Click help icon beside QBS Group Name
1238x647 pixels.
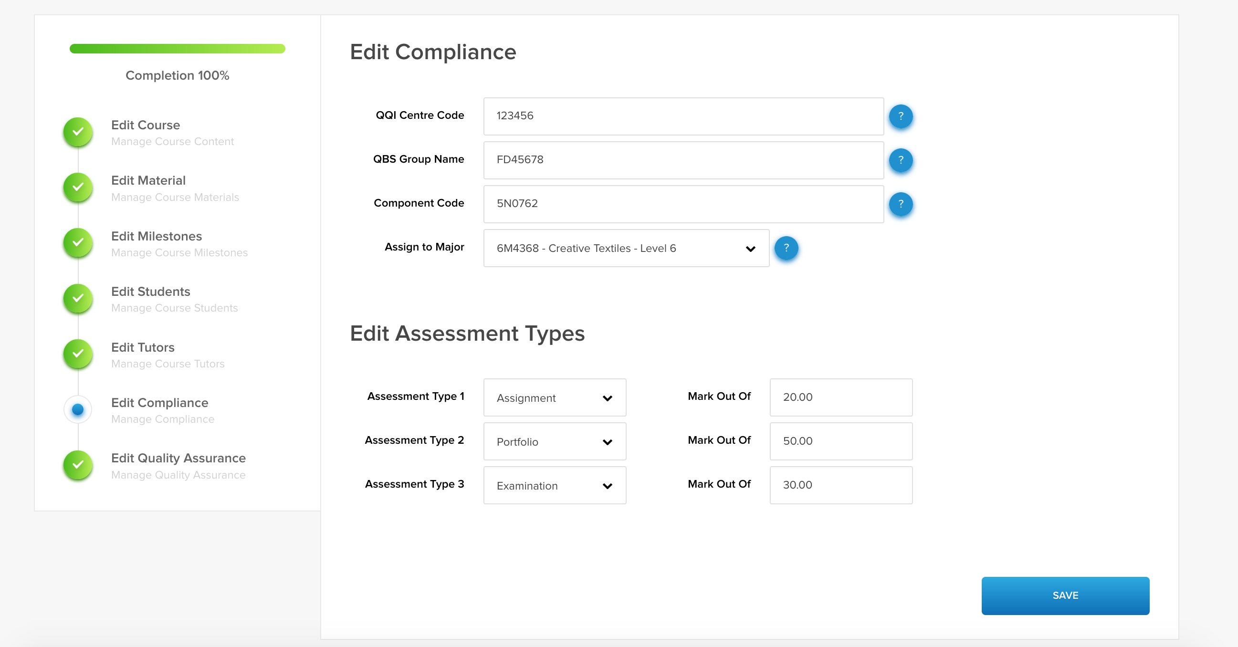pos(900,160)
